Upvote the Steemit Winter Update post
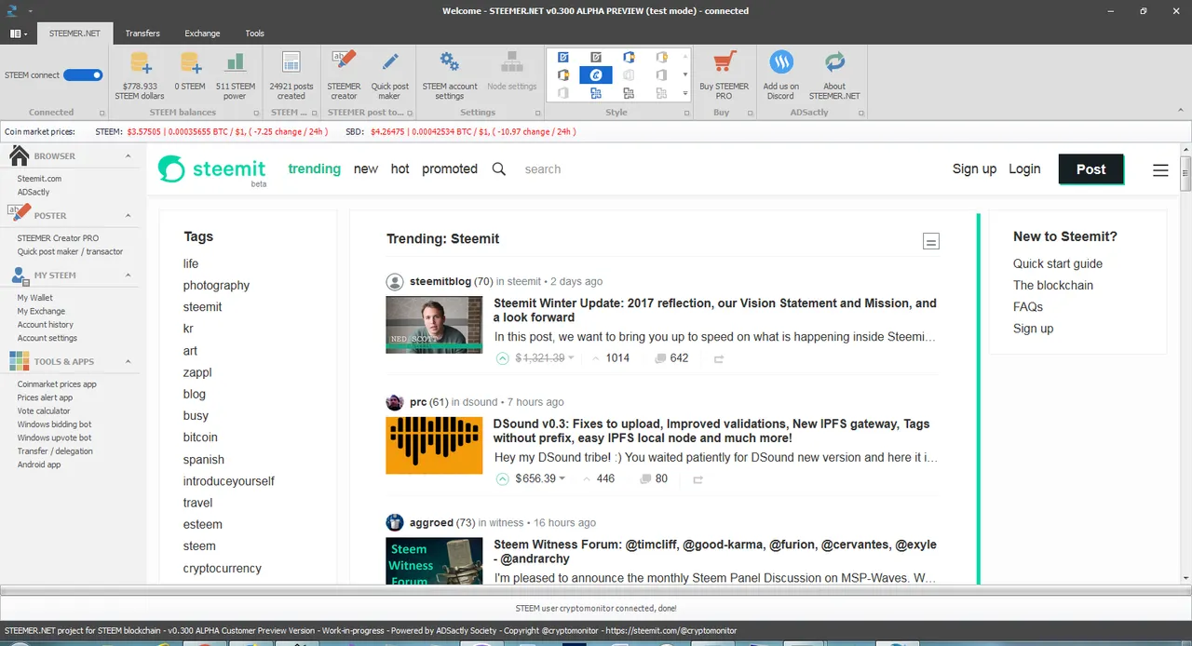Viewport: 1192px width, 646px height. point(503,358)
